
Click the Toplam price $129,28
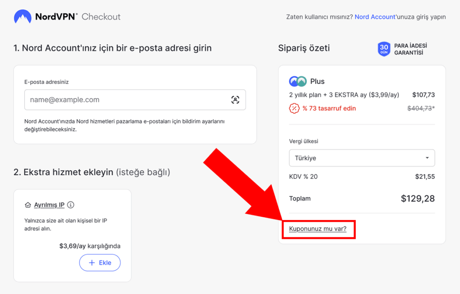417,198
